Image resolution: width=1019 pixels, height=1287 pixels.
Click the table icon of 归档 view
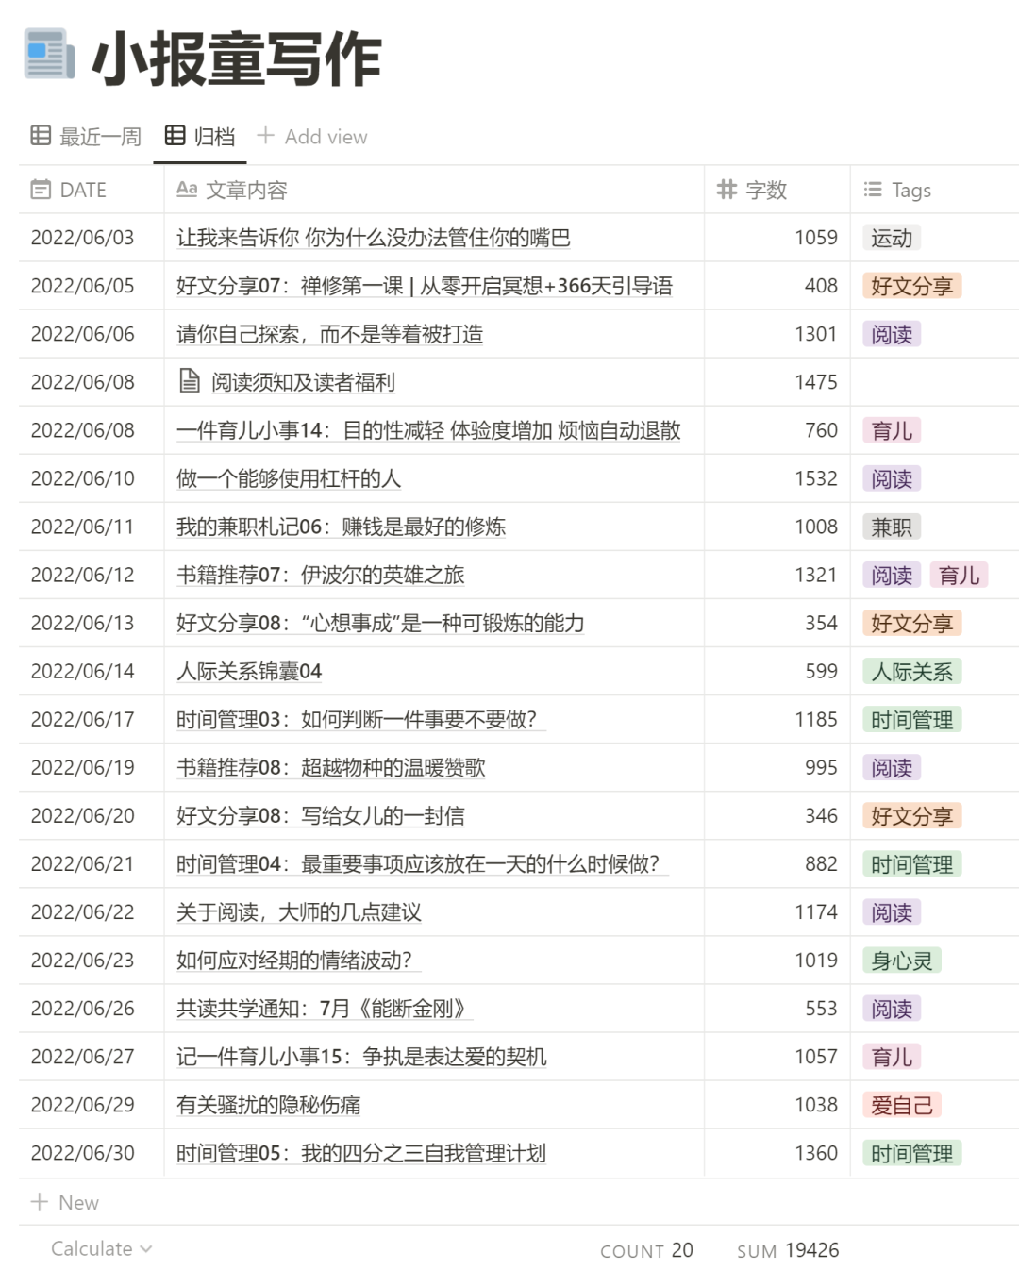(x=175, y=136)
